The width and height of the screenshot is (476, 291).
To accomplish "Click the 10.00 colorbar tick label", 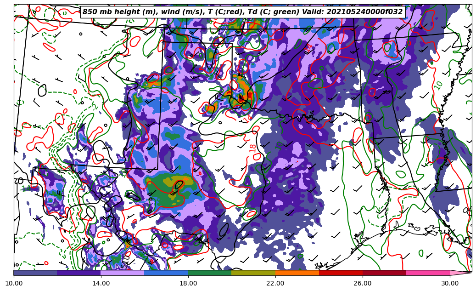I will pos(14,283).
